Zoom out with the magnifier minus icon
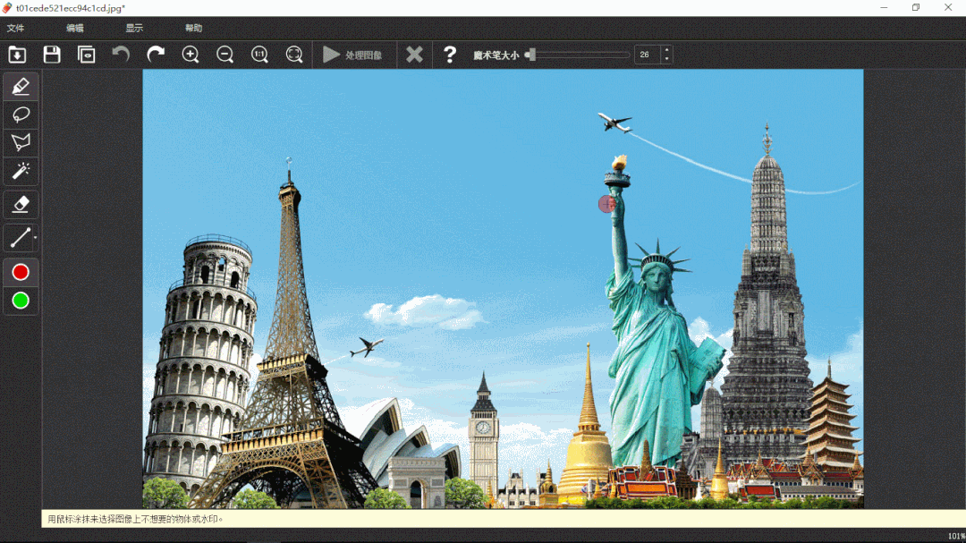Screen dimensions: 966x543 coord(225,55)
